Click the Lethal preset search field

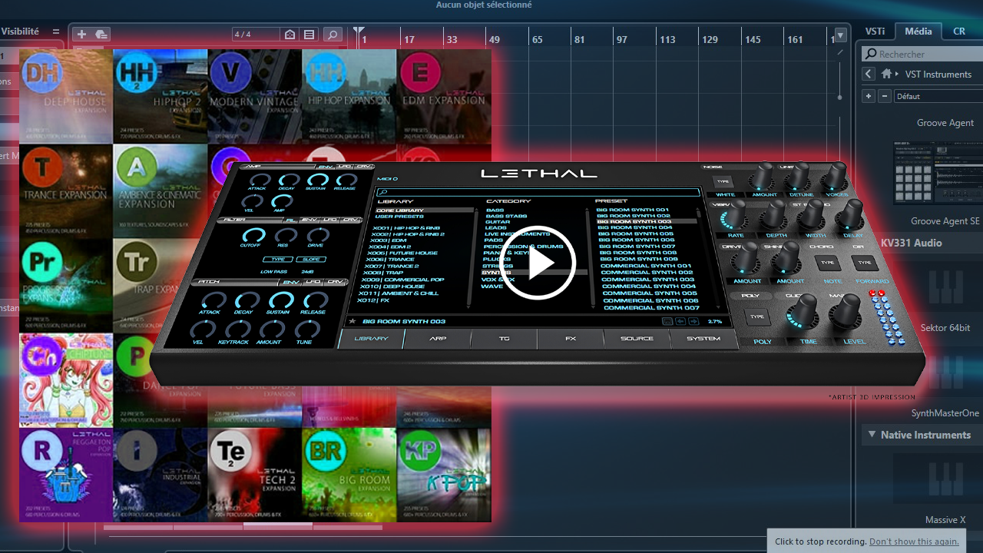point(538,192)
